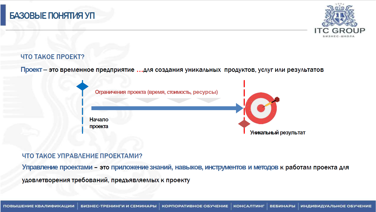Viewport: 376px width, 212px height.
Task: Click the label Уникальный результат
Action: [278, 133]
